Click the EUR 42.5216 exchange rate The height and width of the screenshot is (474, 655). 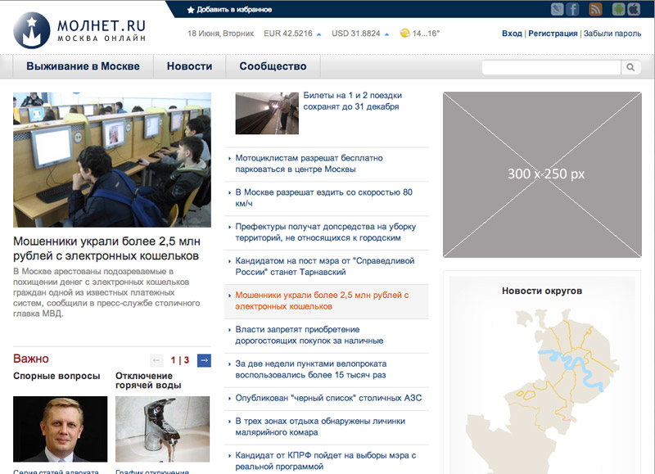tap(288, 34)
